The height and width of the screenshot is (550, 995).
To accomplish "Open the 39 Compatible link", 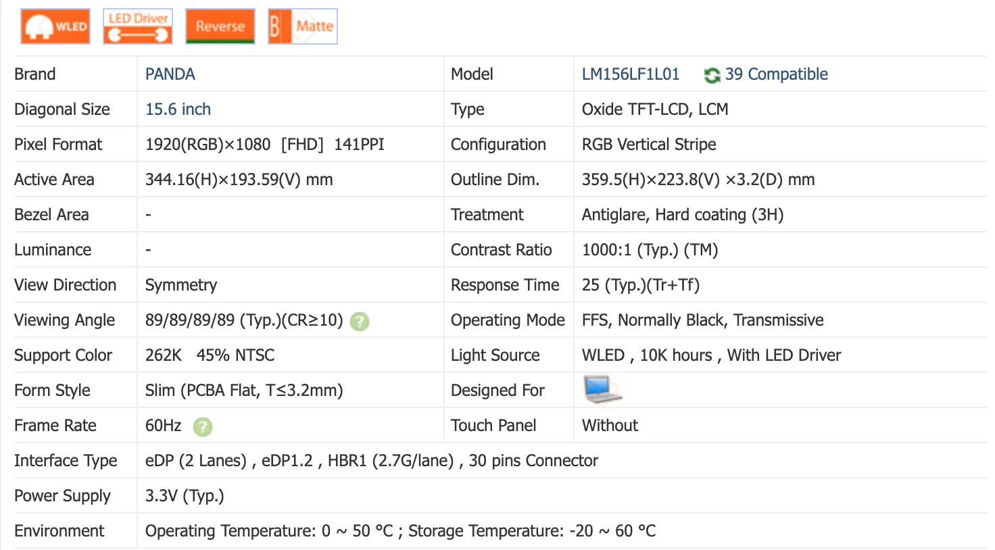I will coord(776,74).
